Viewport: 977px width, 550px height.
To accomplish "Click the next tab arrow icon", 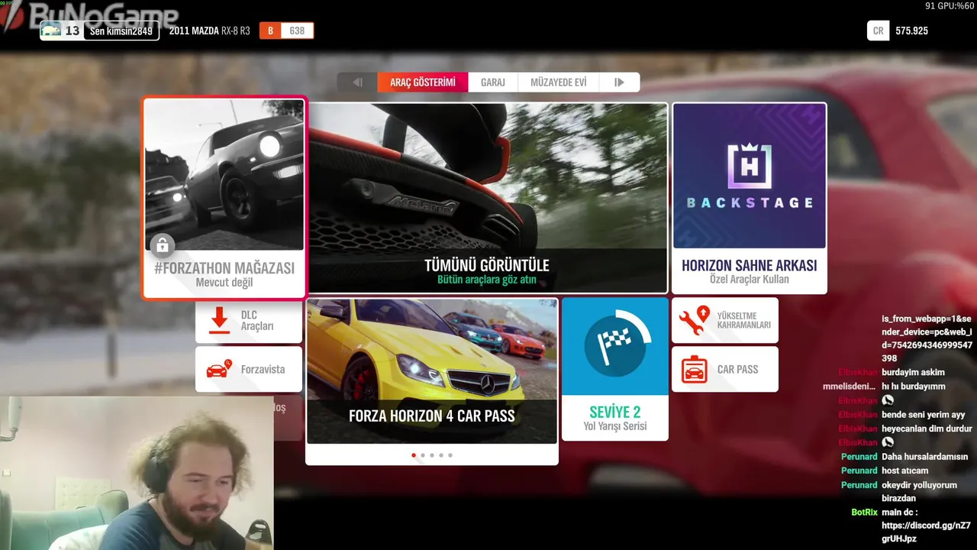I will pyautogui.click(x=619, y=82).
